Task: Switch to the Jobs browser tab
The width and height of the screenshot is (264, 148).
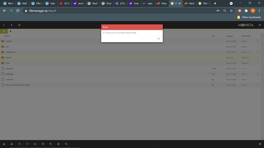Action: click(51, 3)
